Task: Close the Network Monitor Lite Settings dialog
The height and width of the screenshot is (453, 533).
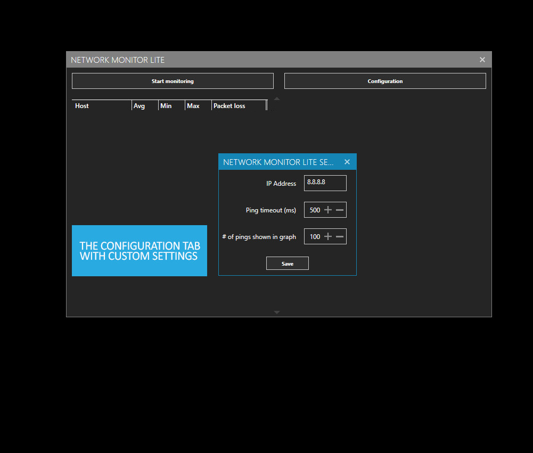Action: pos(347,162)
